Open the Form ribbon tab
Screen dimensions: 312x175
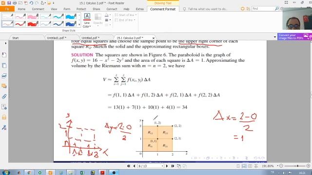pyautogui.click(x=67, y=9)
